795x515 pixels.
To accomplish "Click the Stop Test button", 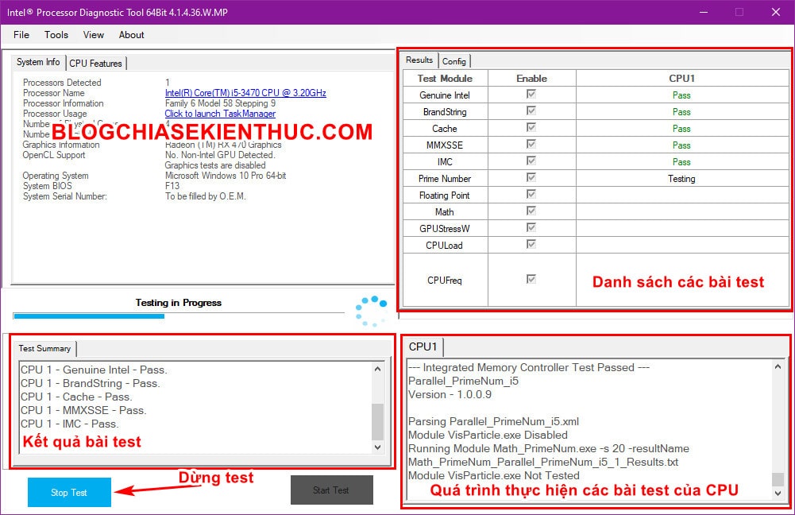I will 69,492.
